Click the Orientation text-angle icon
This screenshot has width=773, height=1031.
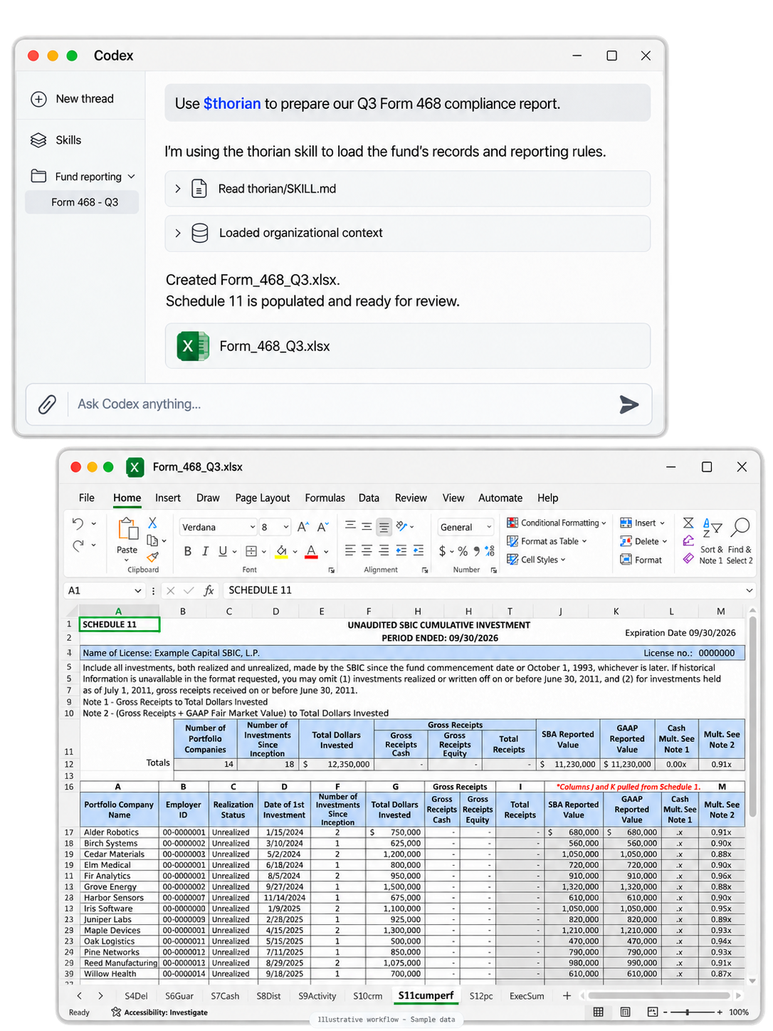(402, 526)
